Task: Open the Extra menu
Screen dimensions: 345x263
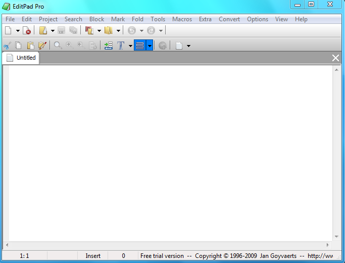Action: click(x=205, y=19)
